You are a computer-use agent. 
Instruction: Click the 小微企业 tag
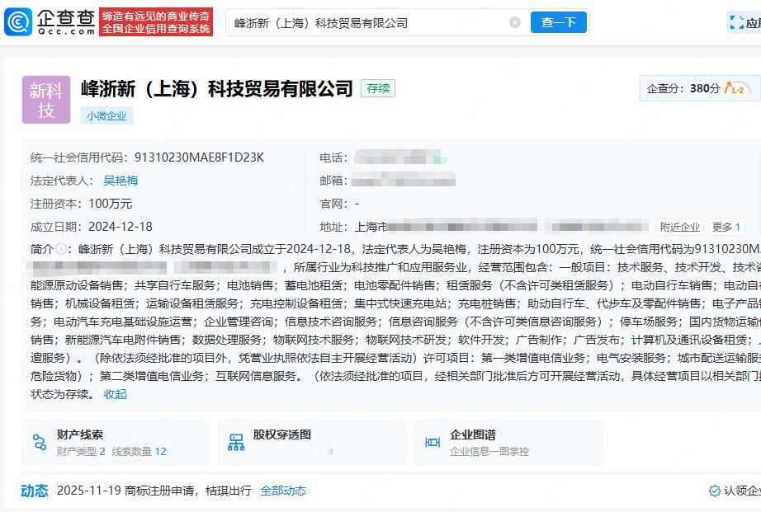click(x=107, y=115)
